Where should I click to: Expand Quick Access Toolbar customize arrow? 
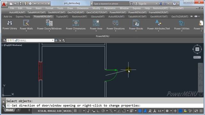coord(49,4)
